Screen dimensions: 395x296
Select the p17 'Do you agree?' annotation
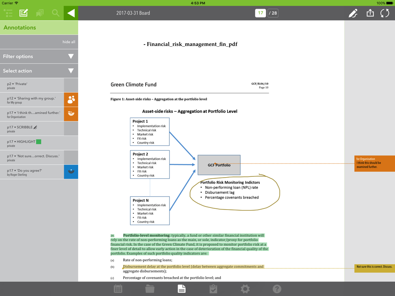[32, 172]
